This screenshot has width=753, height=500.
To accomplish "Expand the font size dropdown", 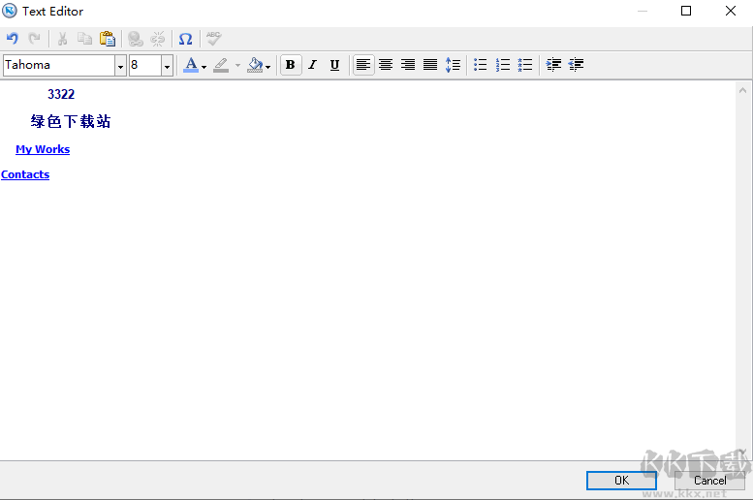I will pyautogui.click(x=167, y=66).
